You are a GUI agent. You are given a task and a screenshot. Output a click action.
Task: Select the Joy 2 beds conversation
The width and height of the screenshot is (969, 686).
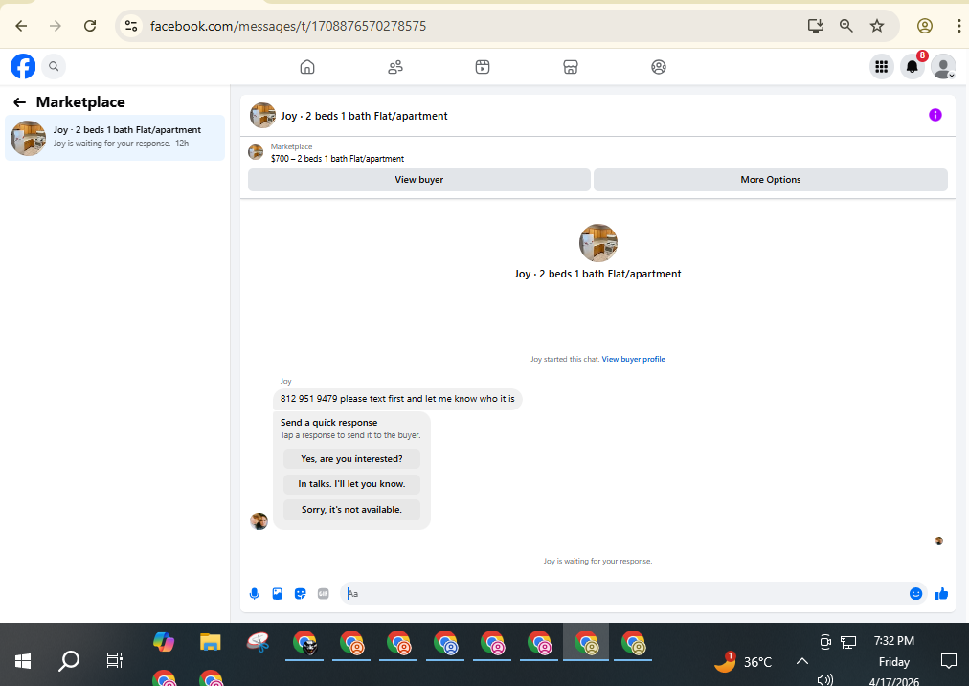115,138
